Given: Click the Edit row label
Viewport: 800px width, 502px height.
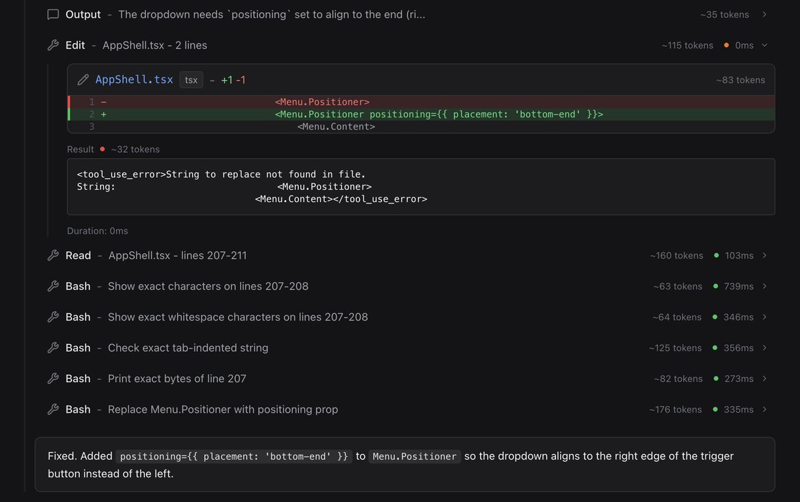Looking at the screenshot, I should [x=75, y=45].
